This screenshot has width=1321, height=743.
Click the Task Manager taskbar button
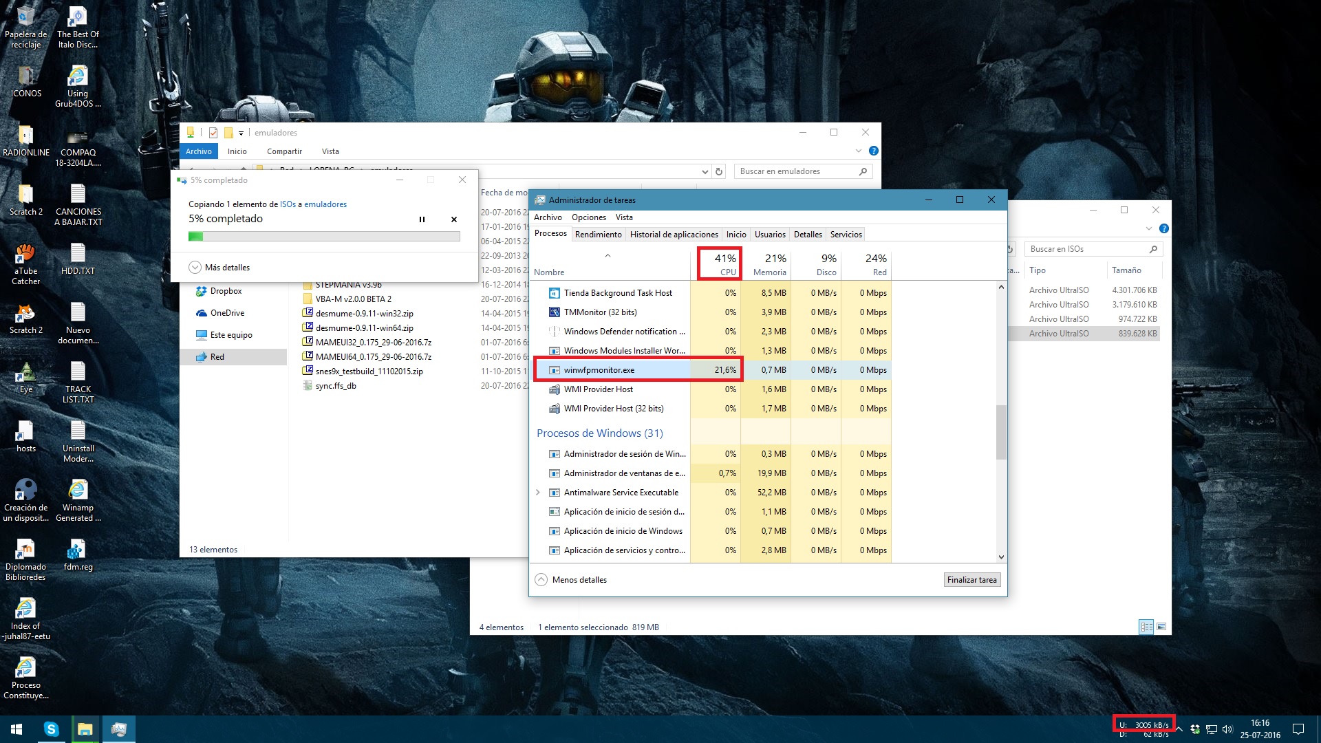[x=119, y=729]
